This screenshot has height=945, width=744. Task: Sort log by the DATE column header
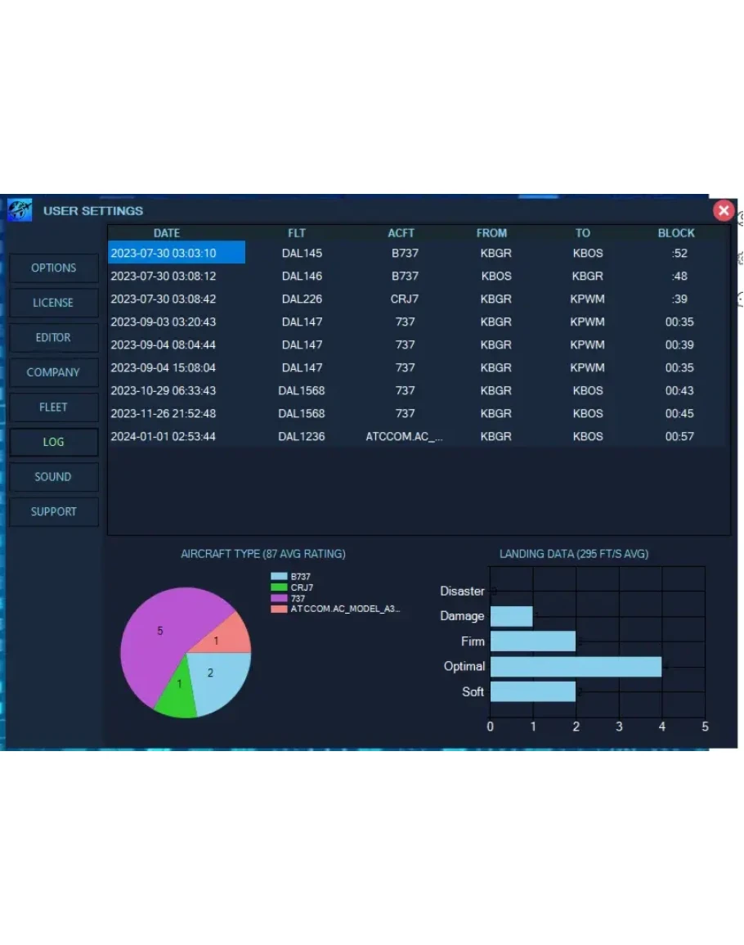point(167,233)
